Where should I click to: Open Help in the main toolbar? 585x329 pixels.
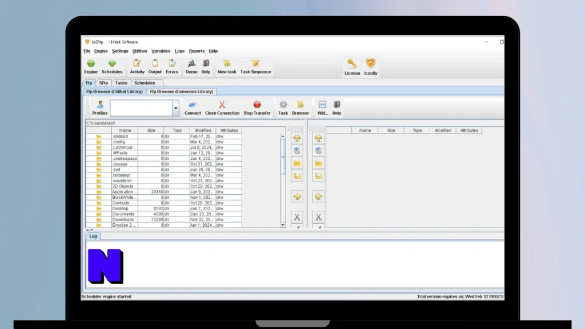[206, 63]
